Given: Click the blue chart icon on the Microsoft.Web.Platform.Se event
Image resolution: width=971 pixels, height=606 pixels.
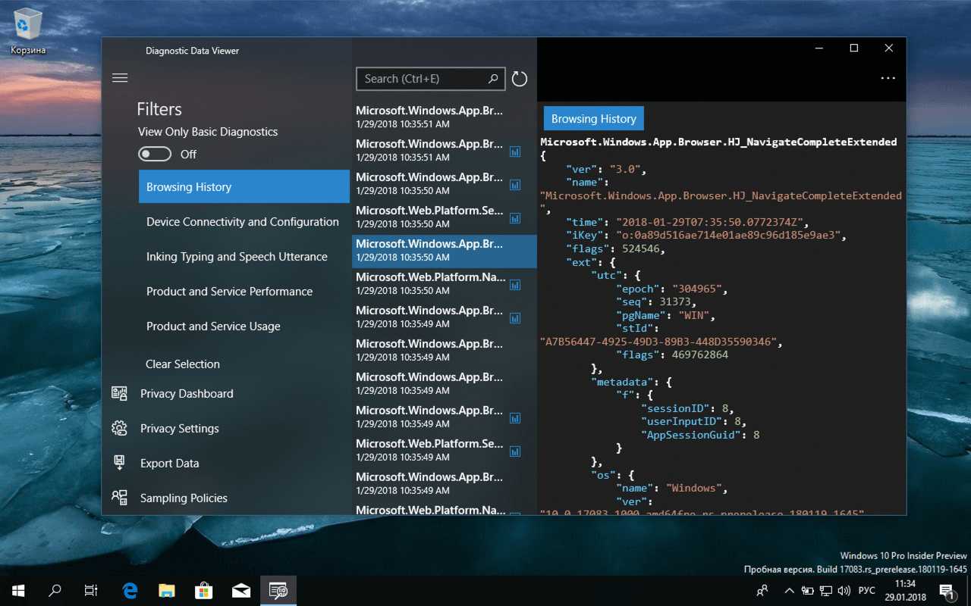Looking at the screenshot, I should click(x=515, y=218).
